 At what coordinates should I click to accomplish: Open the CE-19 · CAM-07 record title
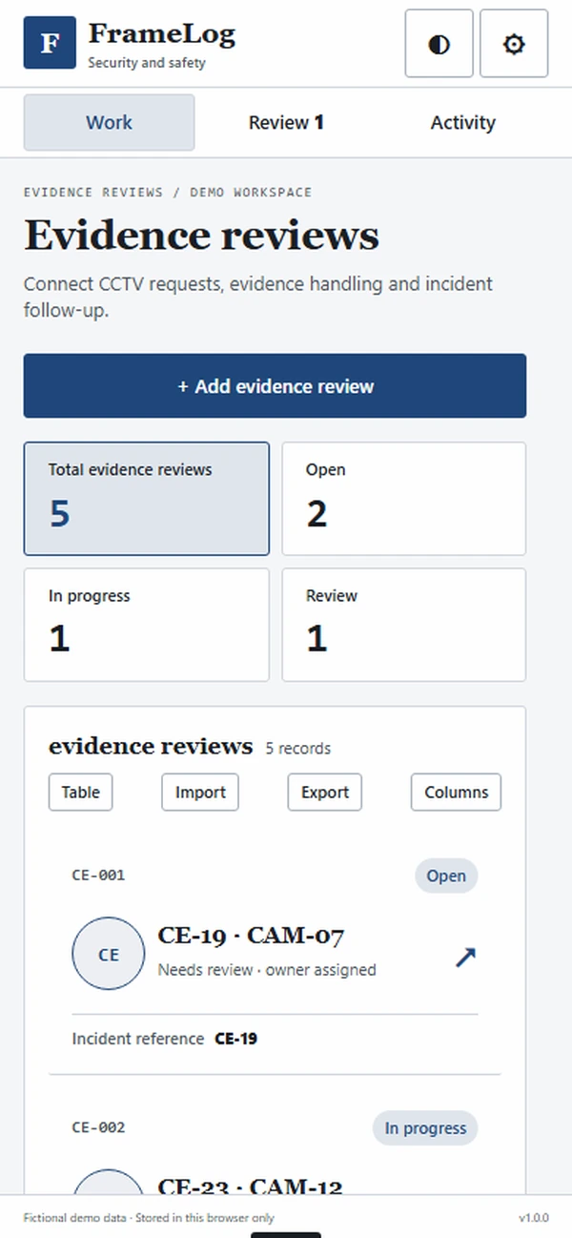point(251,936)
